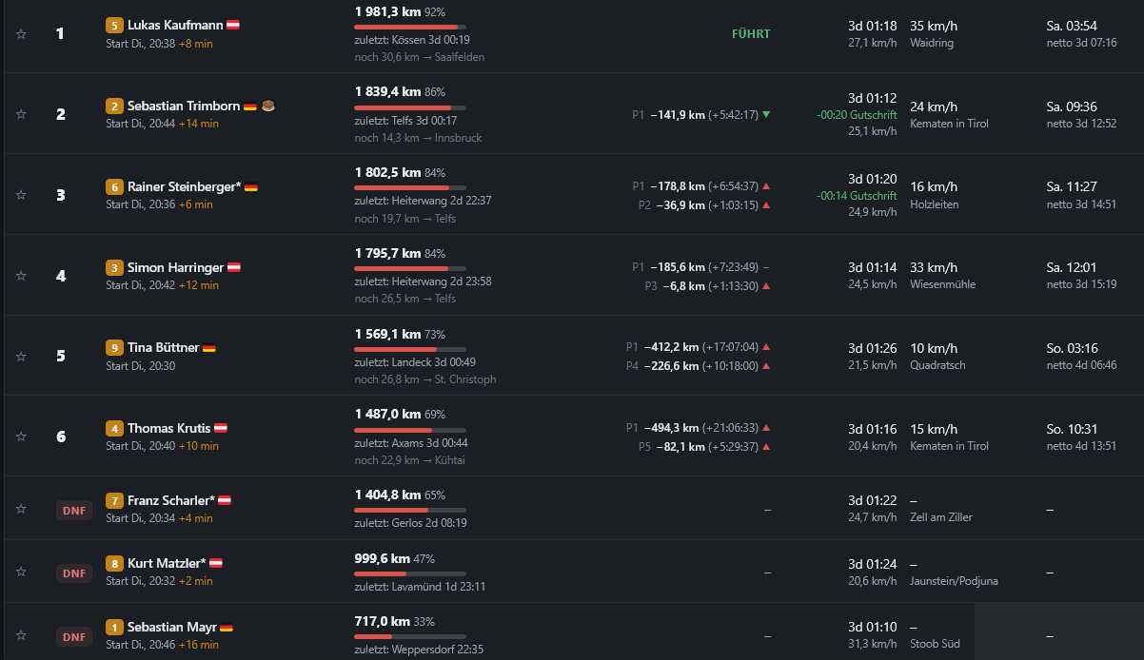Mark Tina Büttner row with star

coord(21,356)
